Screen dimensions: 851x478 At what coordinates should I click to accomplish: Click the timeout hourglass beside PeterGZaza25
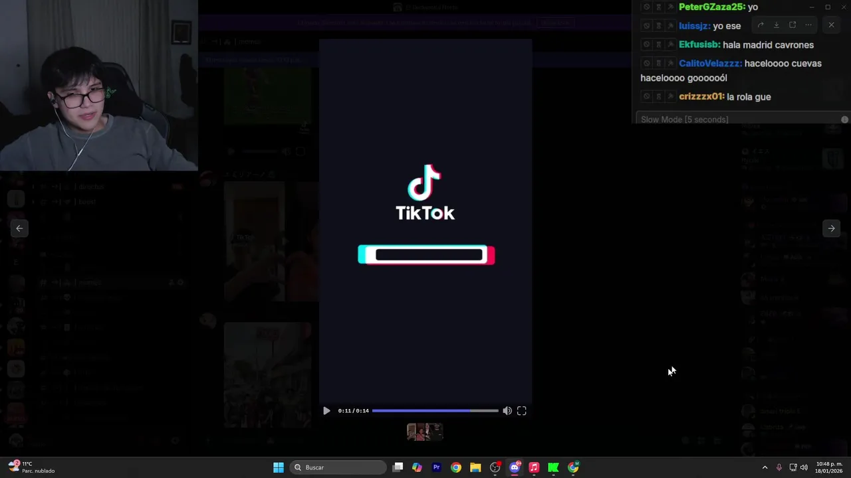658,7
